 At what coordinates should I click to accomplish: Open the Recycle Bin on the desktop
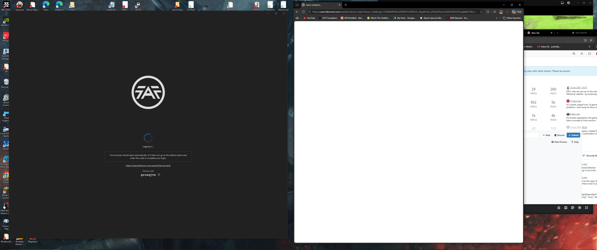tap(6, 83)
